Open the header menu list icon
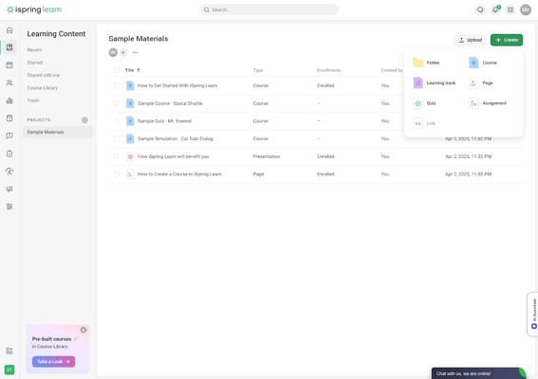 (x=510, y=9)
